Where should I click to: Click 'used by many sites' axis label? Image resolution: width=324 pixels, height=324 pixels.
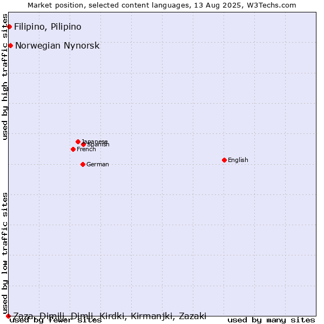tap(271, 320)
